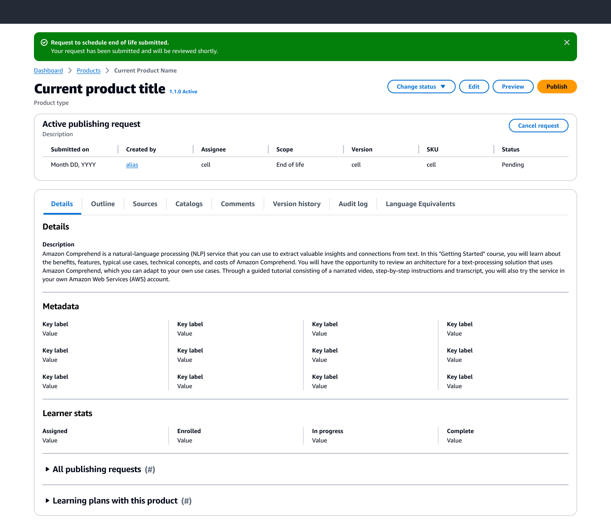
Task: Open the Products breadcrumb link
Action: (89, 70)
